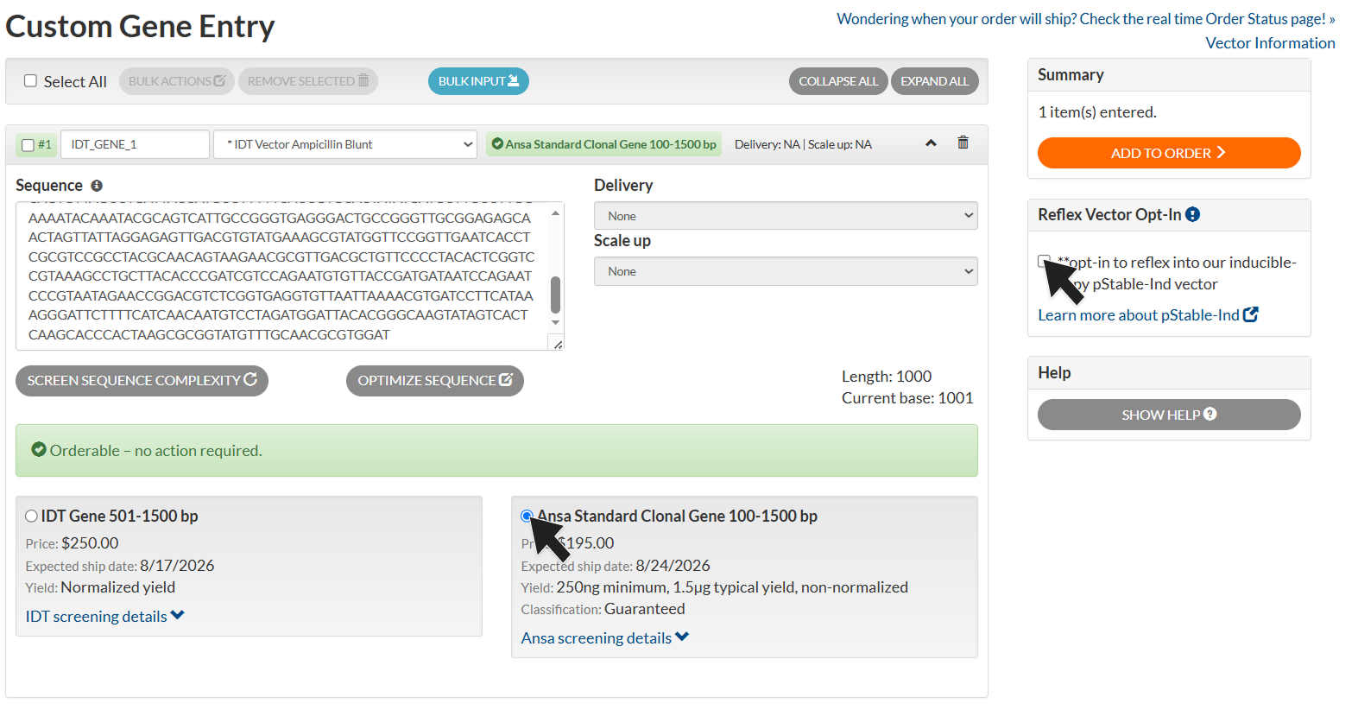Click 'Orderable – no action required.' message
The image size is (1358, 710).
coord(155,450)
